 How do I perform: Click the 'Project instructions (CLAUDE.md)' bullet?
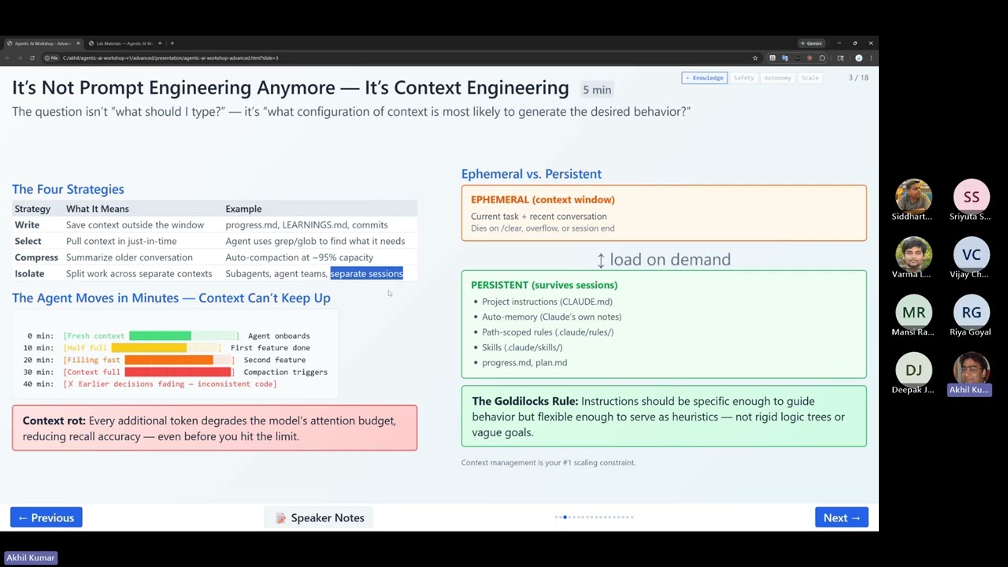(x=547, y=302)
